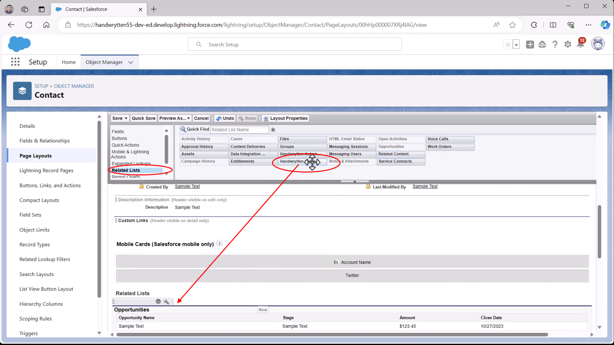Screen dimensions: 614x345
Task: Click the Info icon beside Mobile Cards
Action: click(x=219, y=243)
